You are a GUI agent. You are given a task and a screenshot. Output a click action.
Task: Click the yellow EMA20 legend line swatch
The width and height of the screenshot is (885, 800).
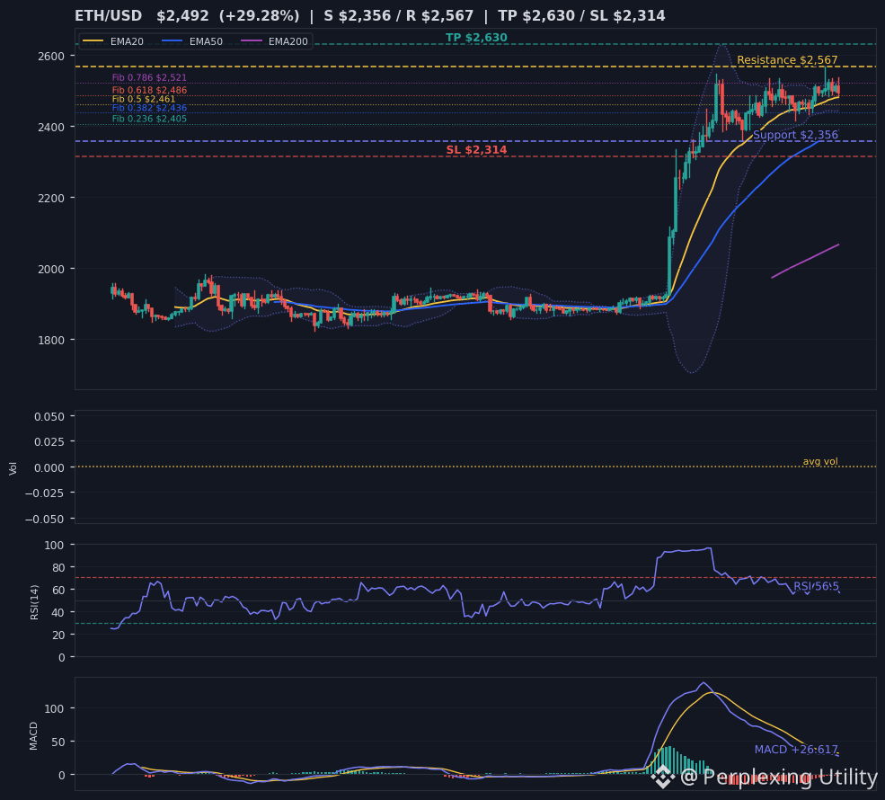point(93,41)
